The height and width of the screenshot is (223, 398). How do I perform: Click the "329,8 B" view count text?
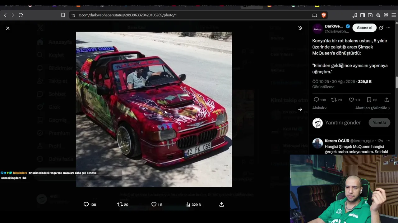pyautogui.click(x=365, y=81)
